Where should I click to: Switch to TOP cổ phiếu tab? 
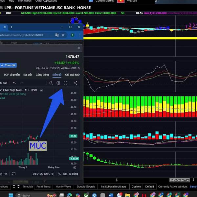click(12, 75)
